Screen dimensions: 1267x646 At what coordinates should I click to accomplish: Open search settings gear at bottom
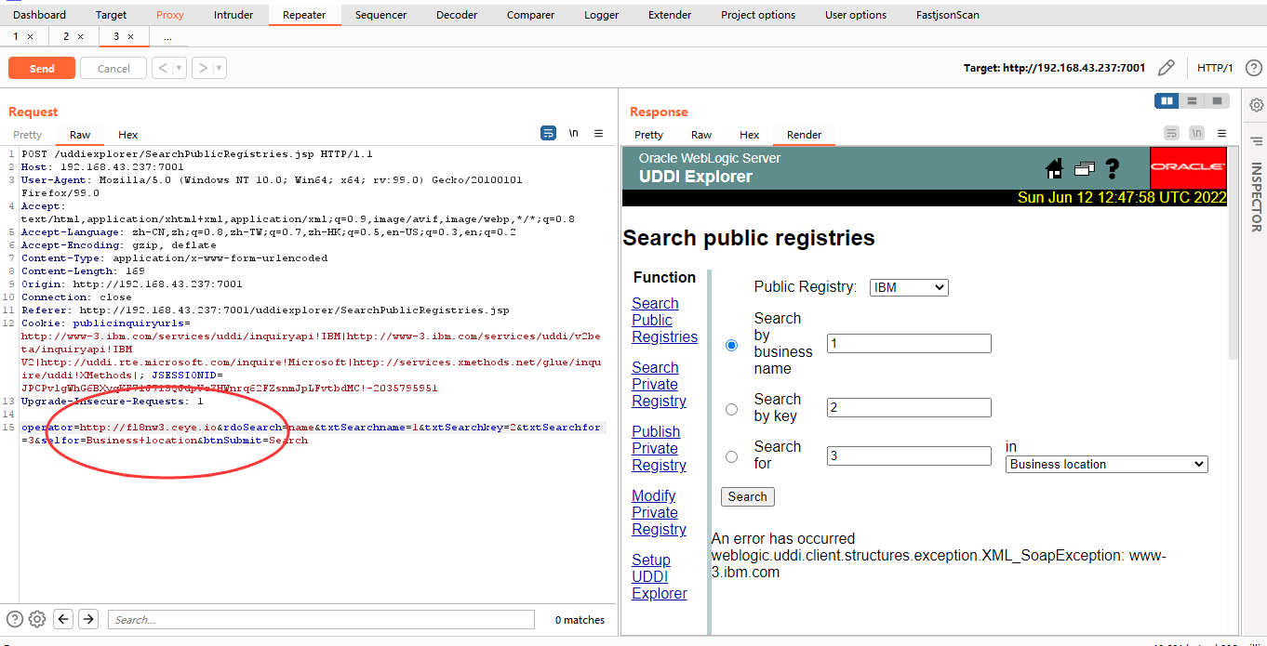pos(37,619)
